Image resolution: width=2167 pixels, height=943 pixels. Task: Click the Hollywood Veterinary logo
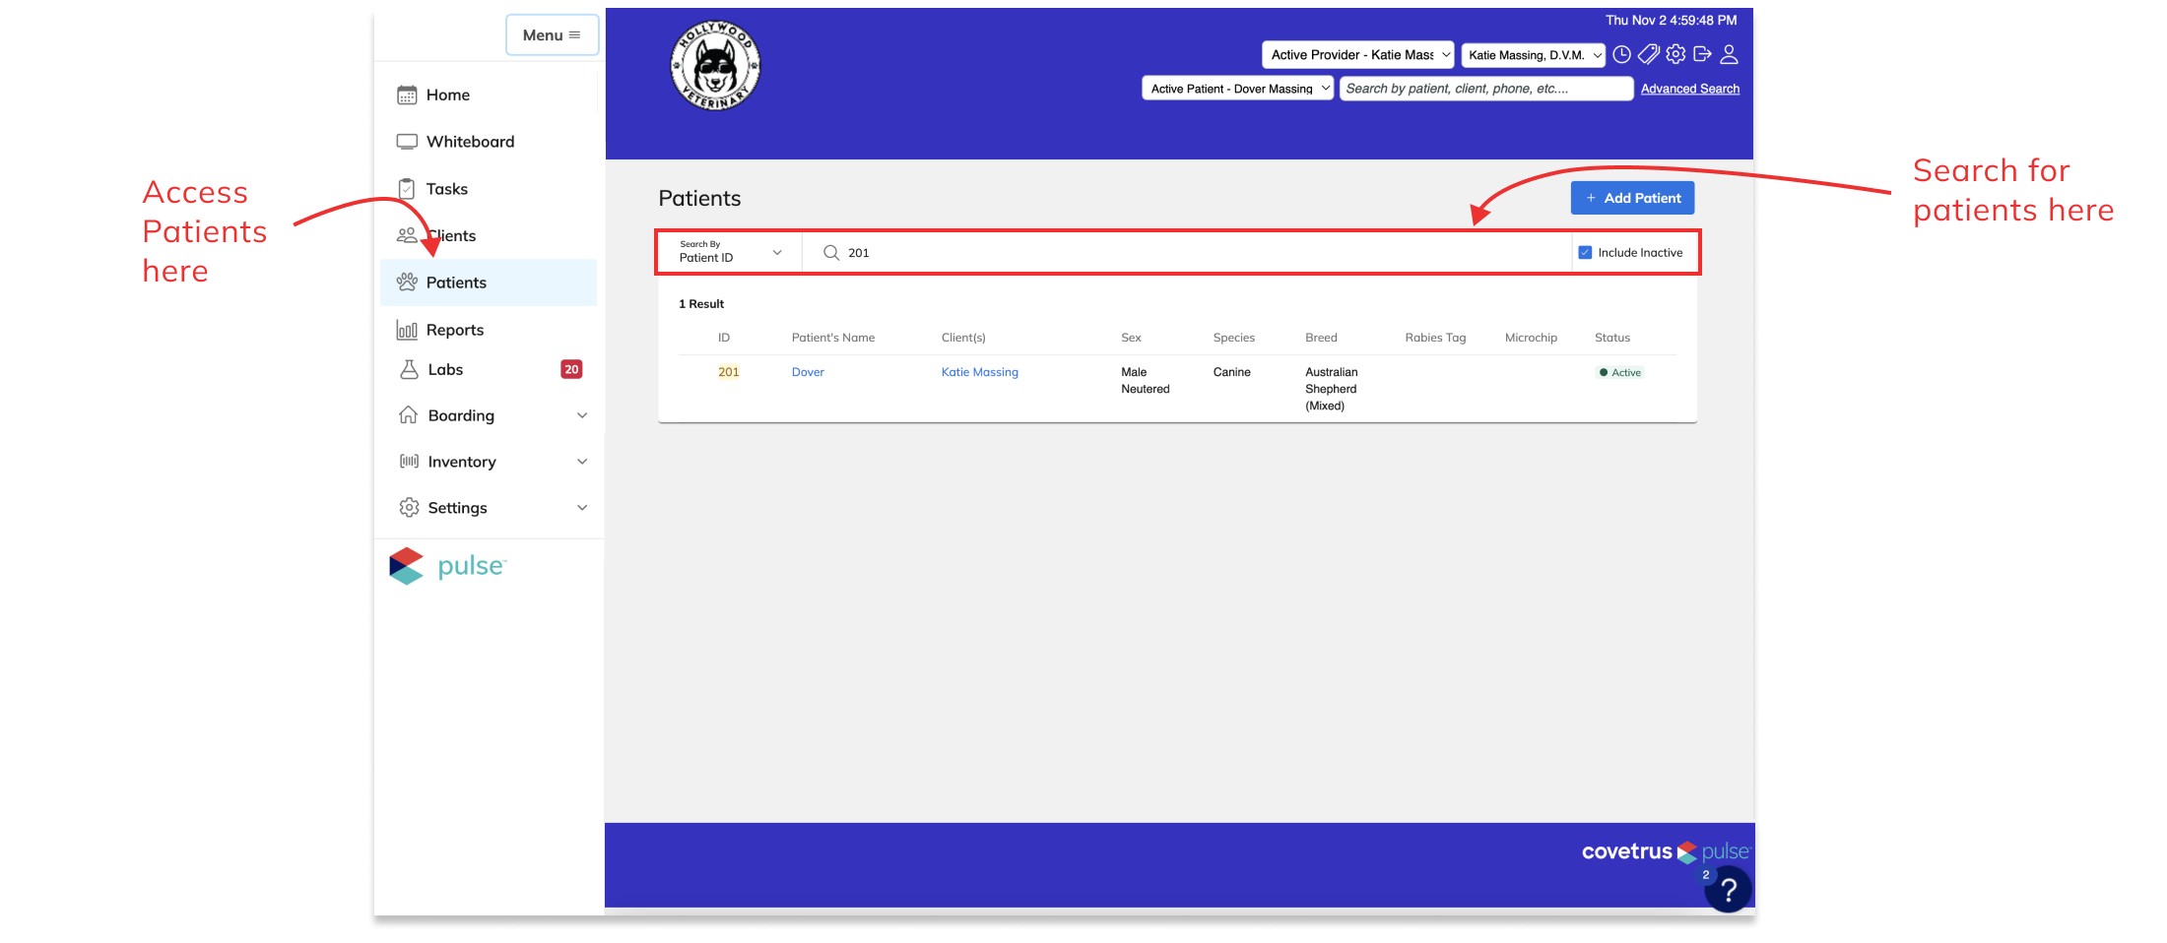[x=715, y=66]
